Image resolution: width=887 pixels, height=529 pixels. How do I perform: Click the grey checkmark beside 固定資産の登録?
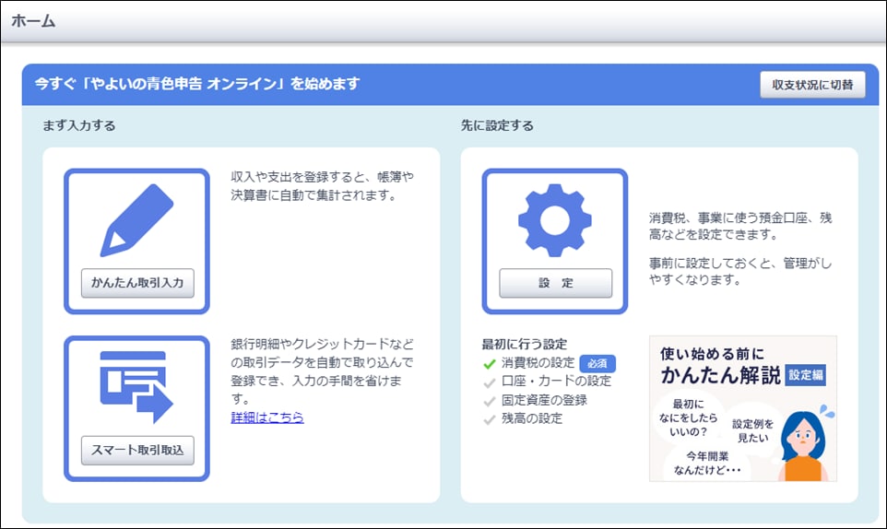pos(490,402)
